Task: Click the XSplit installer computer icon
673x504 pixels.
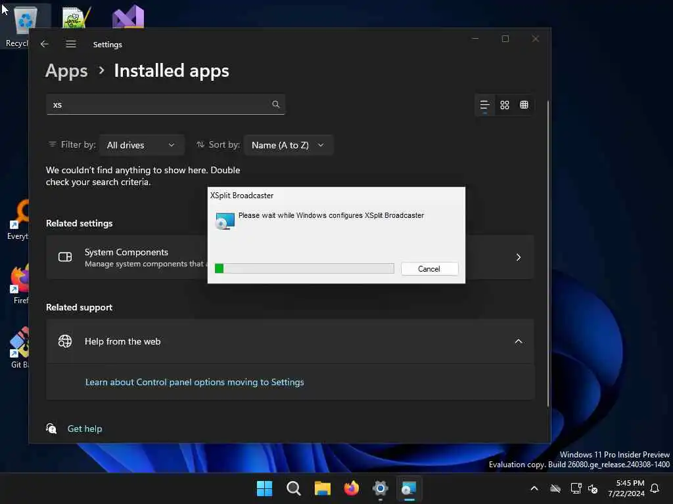Action: pos(225,220)
